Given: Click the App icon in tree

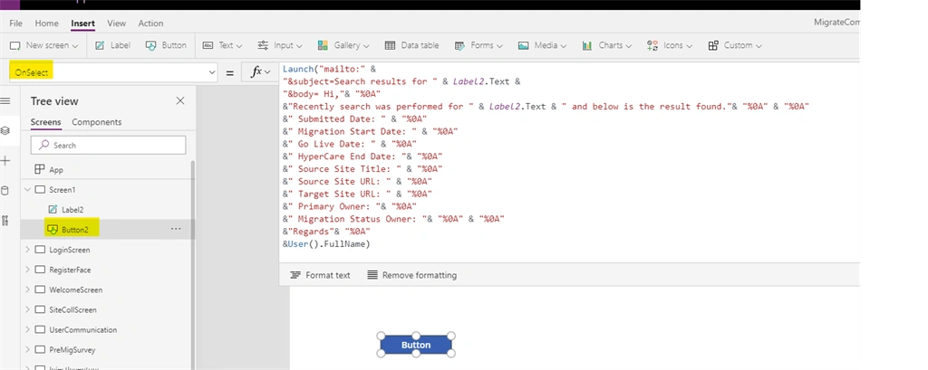Looking at the screenshot, I should pyautogui.click(x=40, y=170).
